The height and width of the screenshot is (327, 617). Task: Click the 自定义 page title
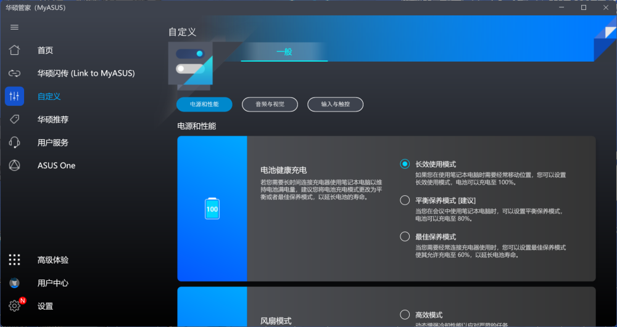pyautogui.click(x=182, y=32)
